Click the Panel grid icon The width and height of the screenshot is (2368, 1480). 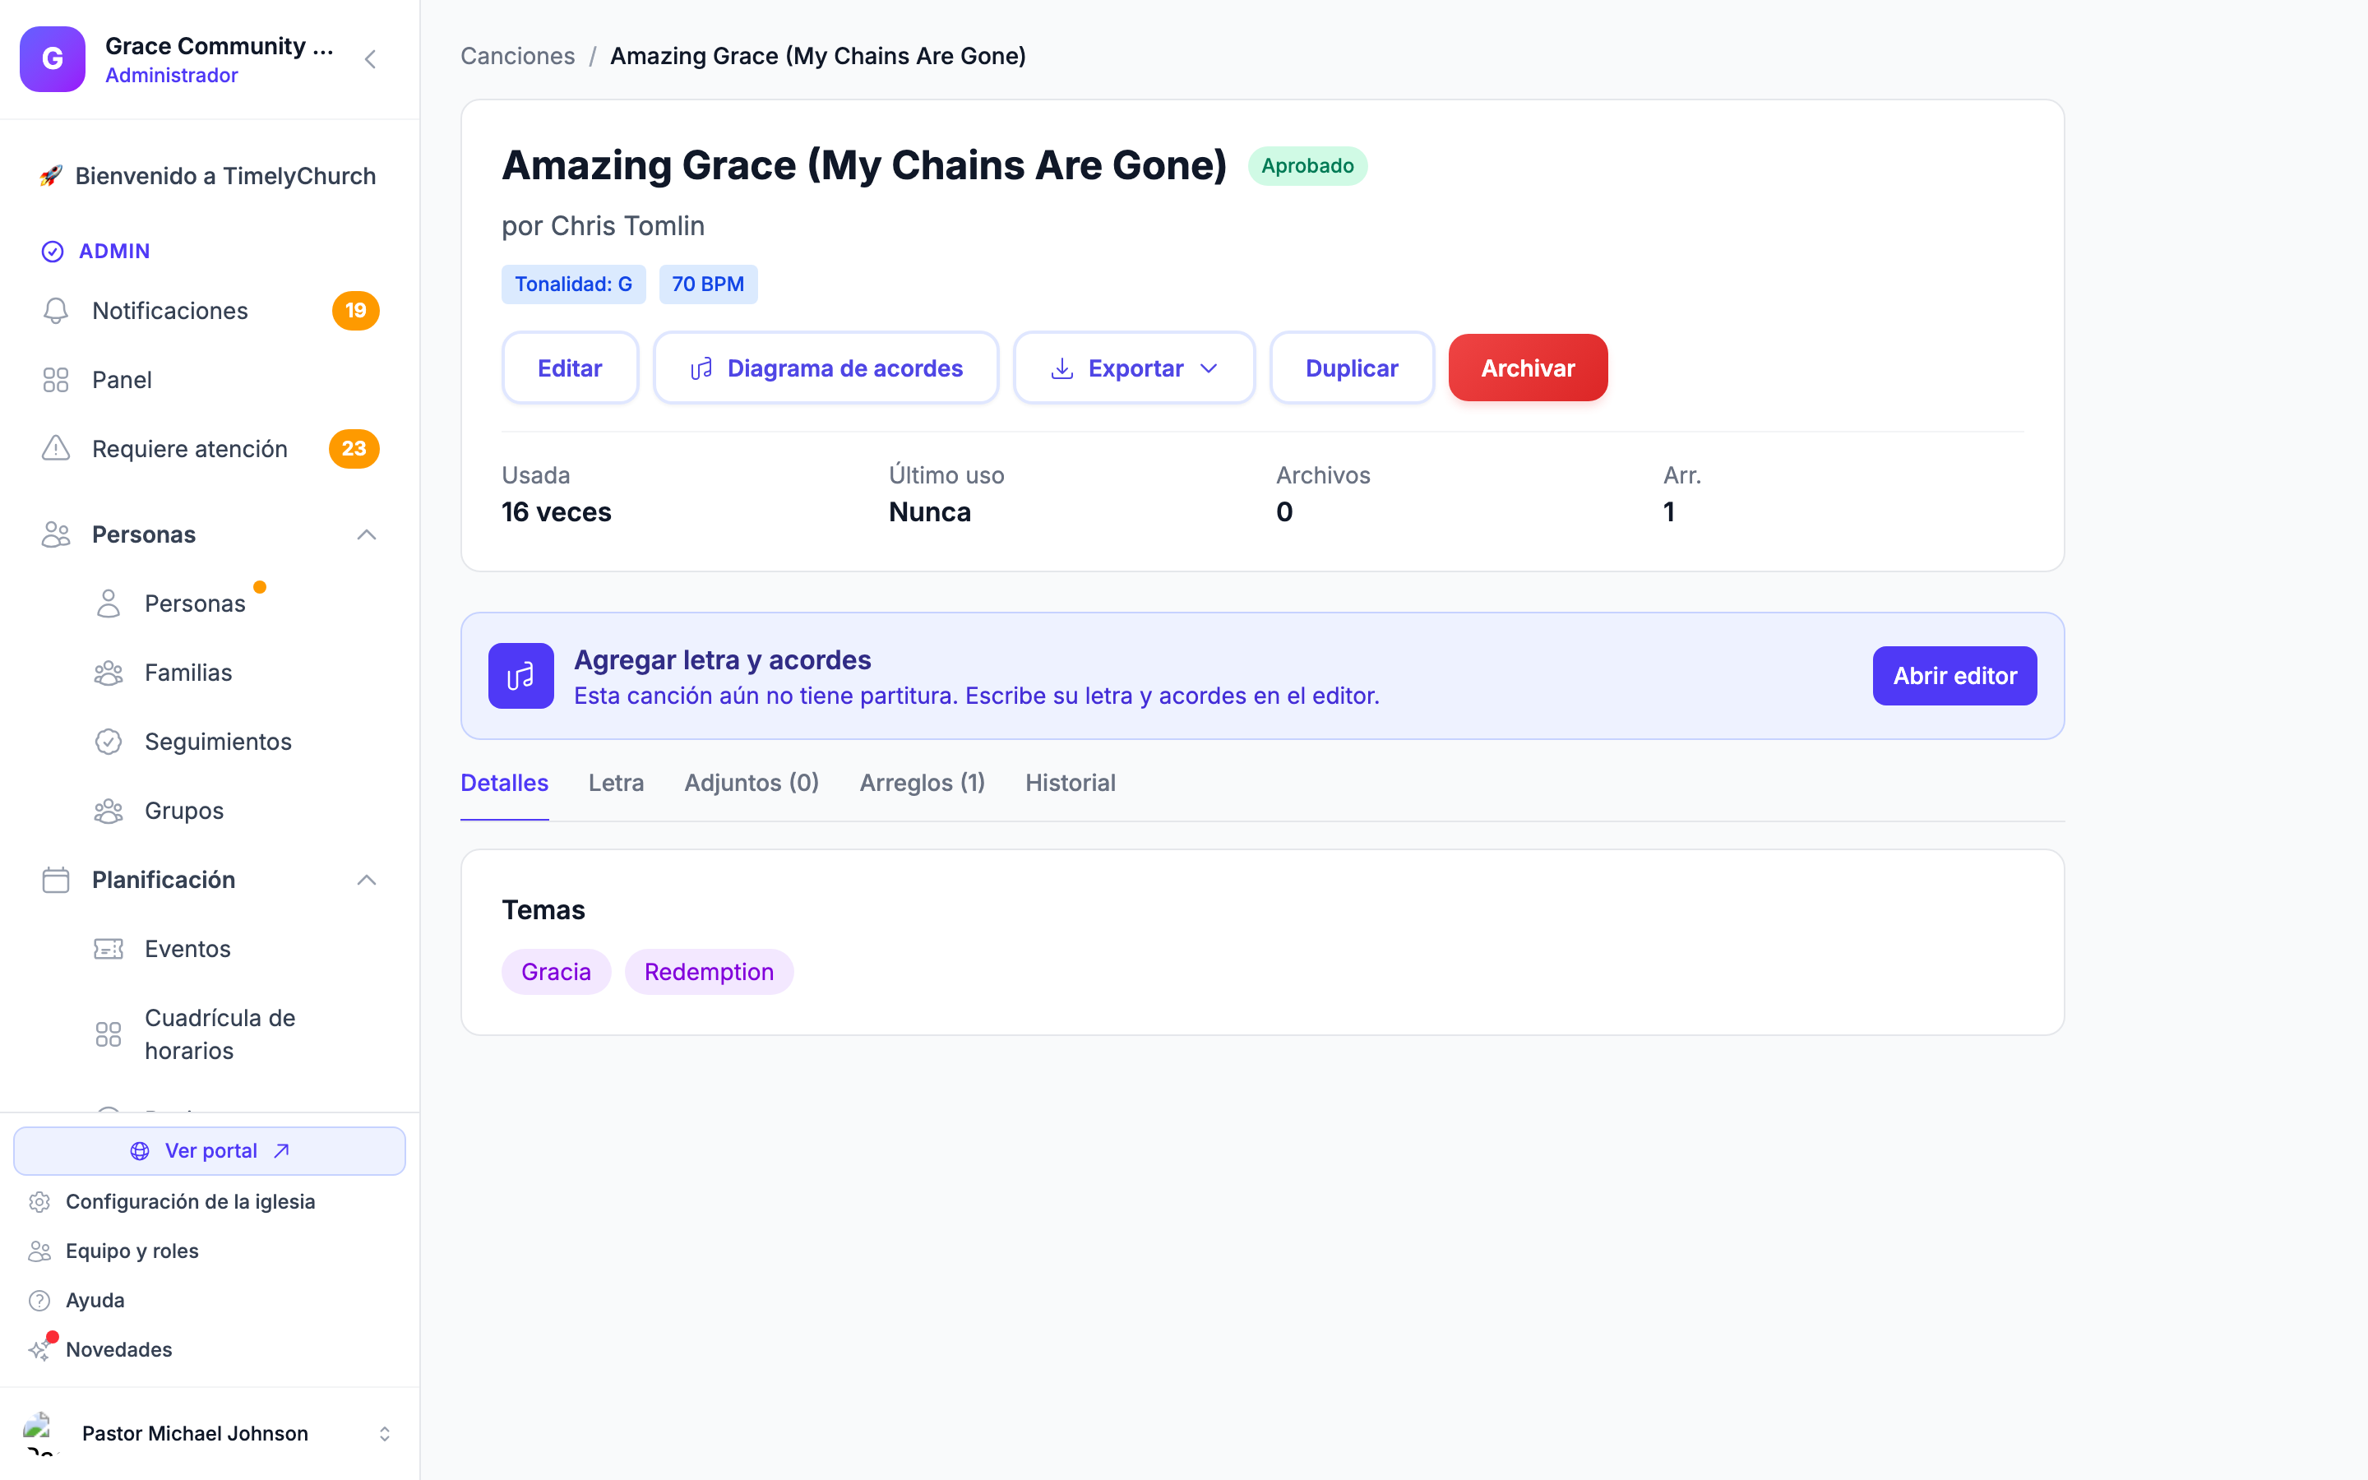(56, 380)
